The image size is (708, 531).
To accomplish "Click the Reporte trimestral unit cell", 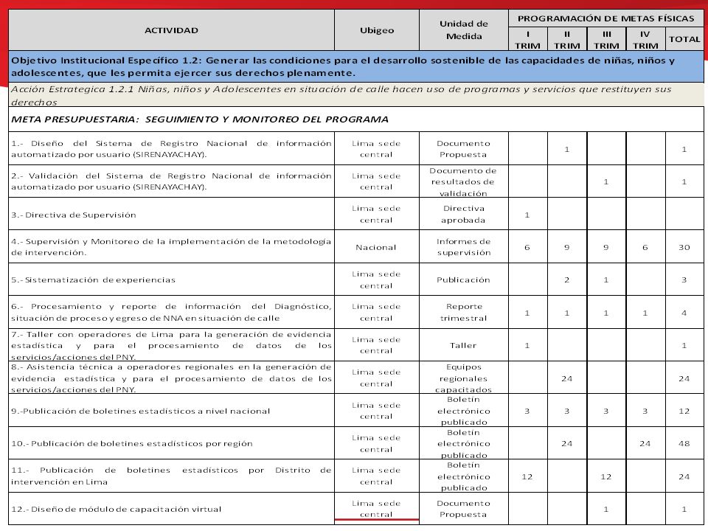I will [x=464, y=312].
